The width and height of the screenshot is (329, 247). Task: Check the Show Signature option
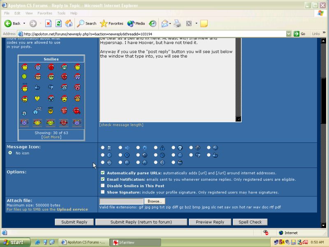click(x=103, y=192)
